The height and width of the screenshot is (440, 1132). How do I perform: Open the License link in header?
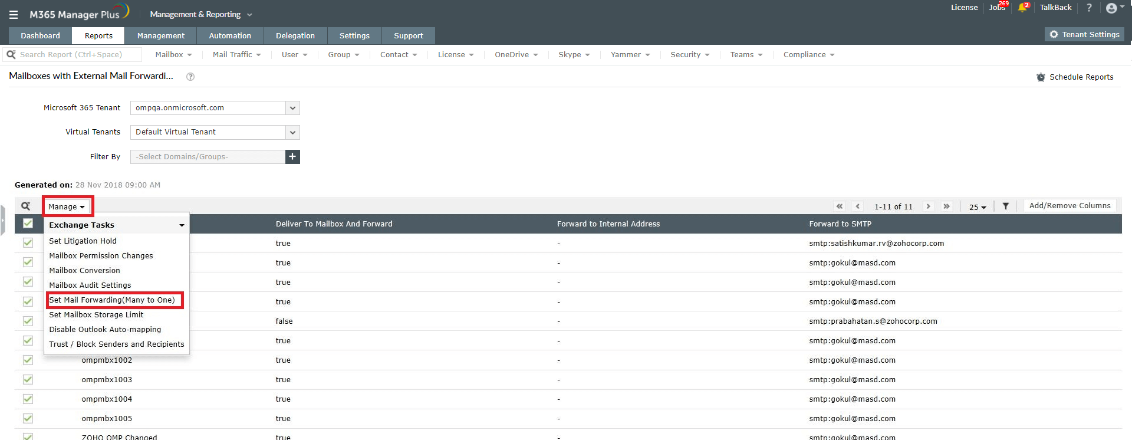click(964, 8)
